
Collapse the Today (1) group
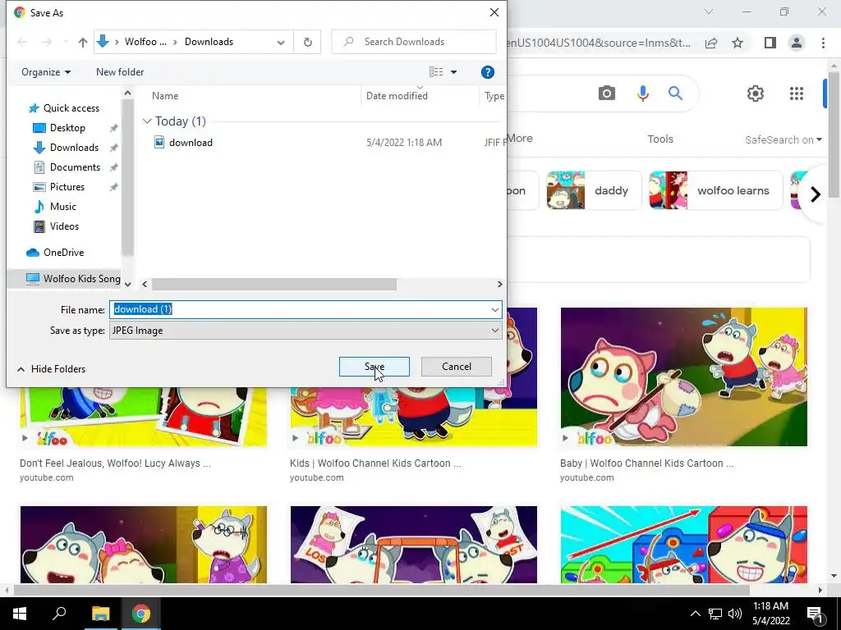(147, 121)
